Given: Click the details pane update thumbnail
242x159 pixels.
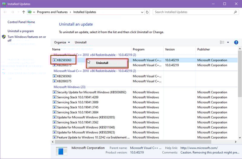Looking at the screenshot, I should point(61,151).
